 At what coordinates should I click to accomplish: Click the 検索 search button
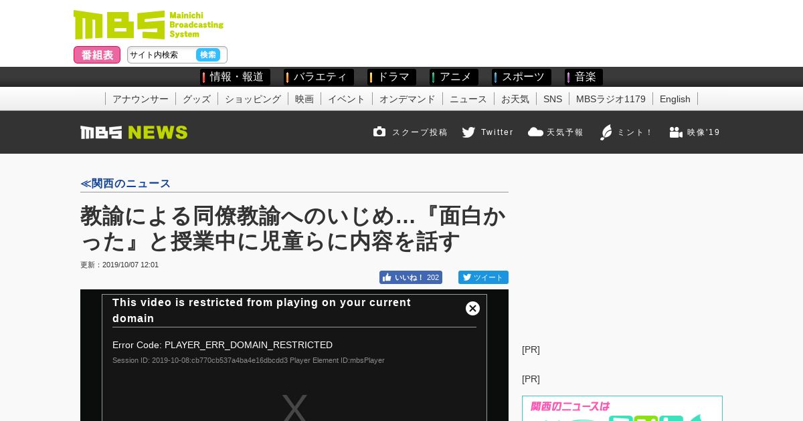pos(208,55)
